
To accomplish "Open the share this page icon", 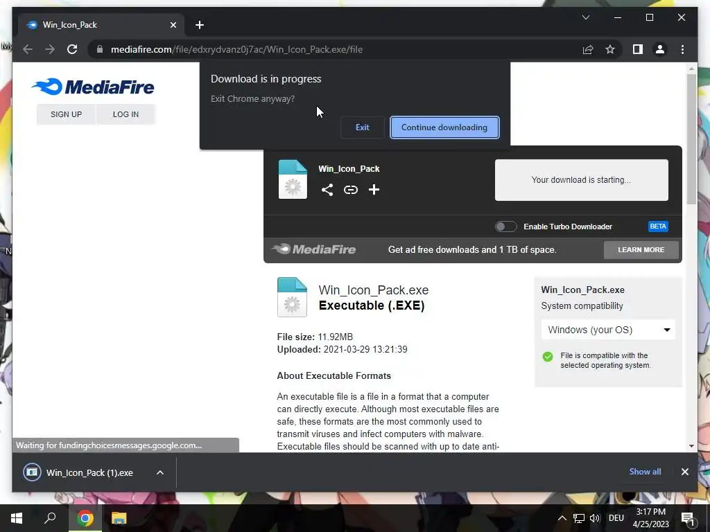I will tap(588, 49).
